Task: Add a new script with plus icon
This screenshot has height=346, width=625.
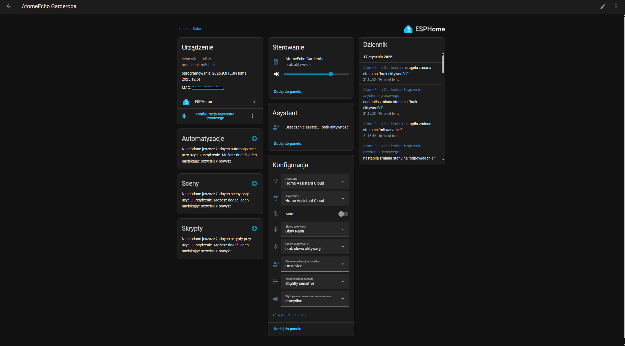Action: [254, 228]
